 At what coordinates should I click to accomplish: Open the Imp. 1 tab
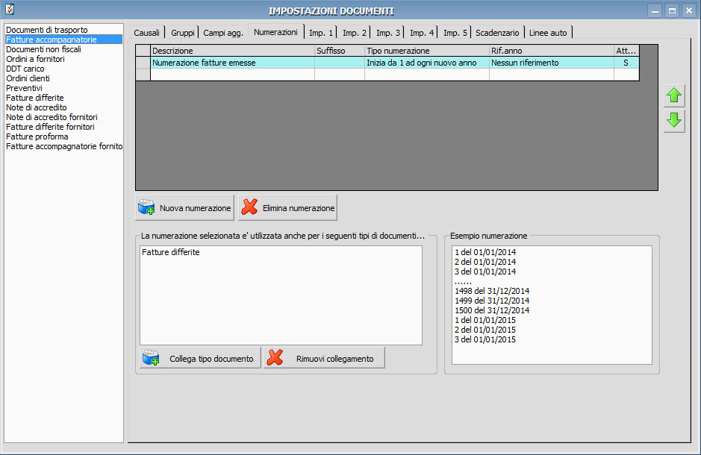pos(320,33)
